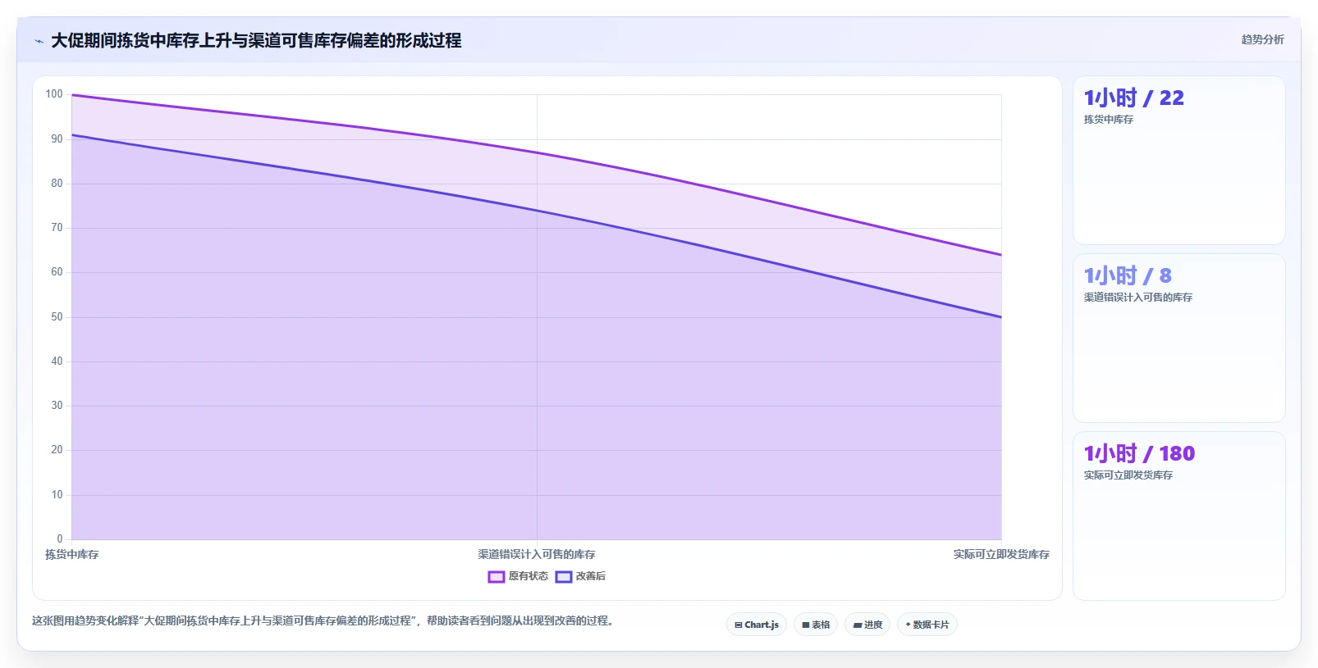Click the 实际可立即发货库存 caption in the third card
The width and height of the screenshot is (1318, 668).
[1128, 475]
